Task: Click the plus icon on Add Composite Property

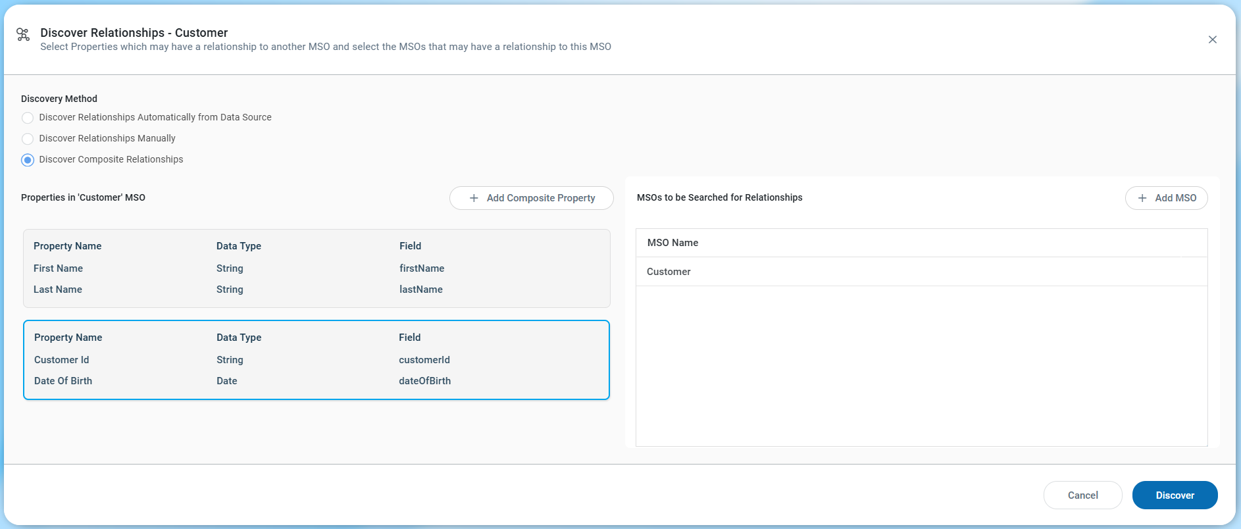Action: coord(474,198)
